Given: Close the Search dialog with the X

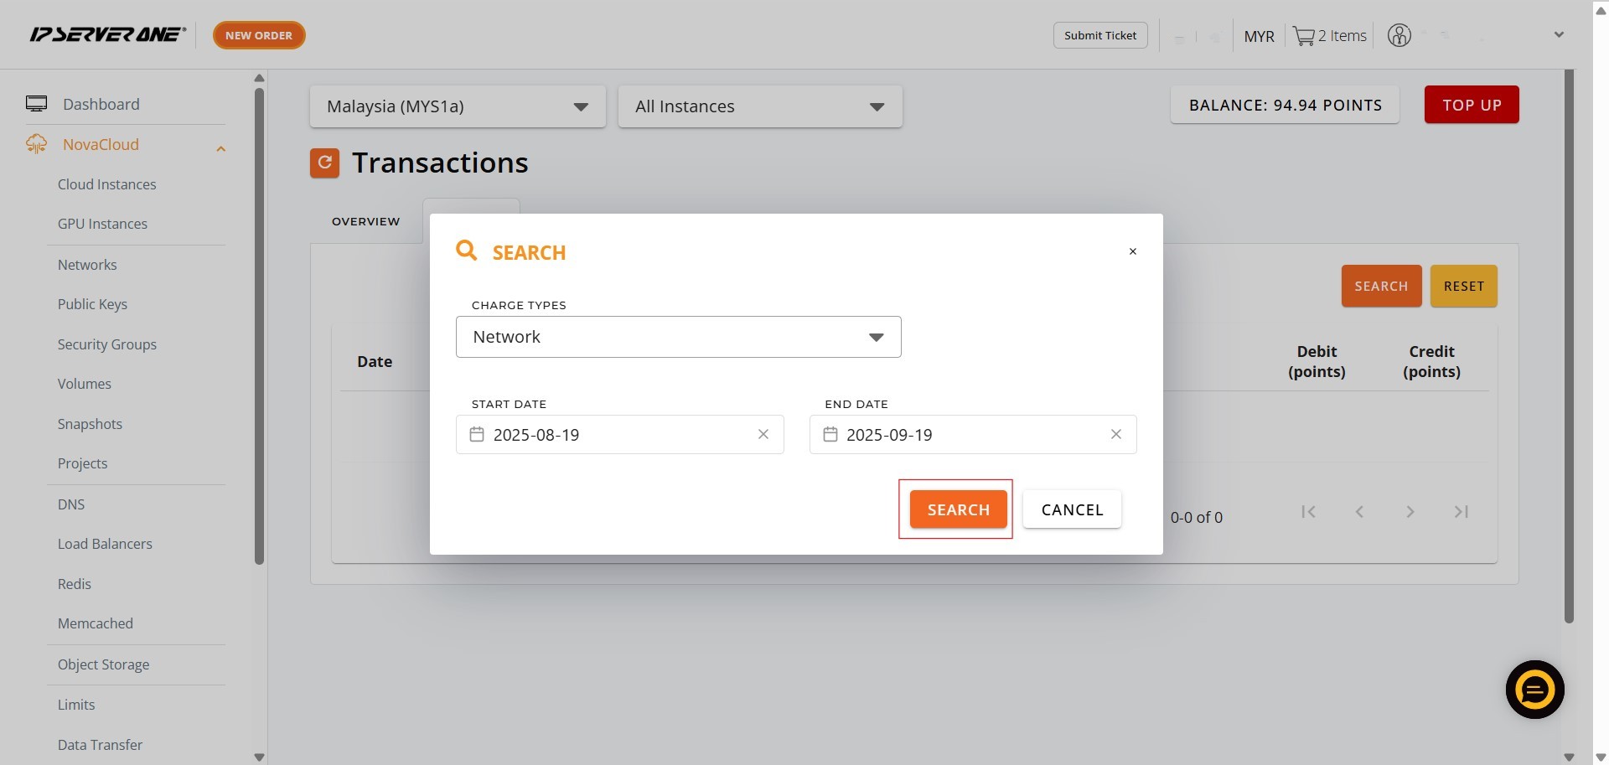Looking at the screenshot, I should pos(1132,251).
